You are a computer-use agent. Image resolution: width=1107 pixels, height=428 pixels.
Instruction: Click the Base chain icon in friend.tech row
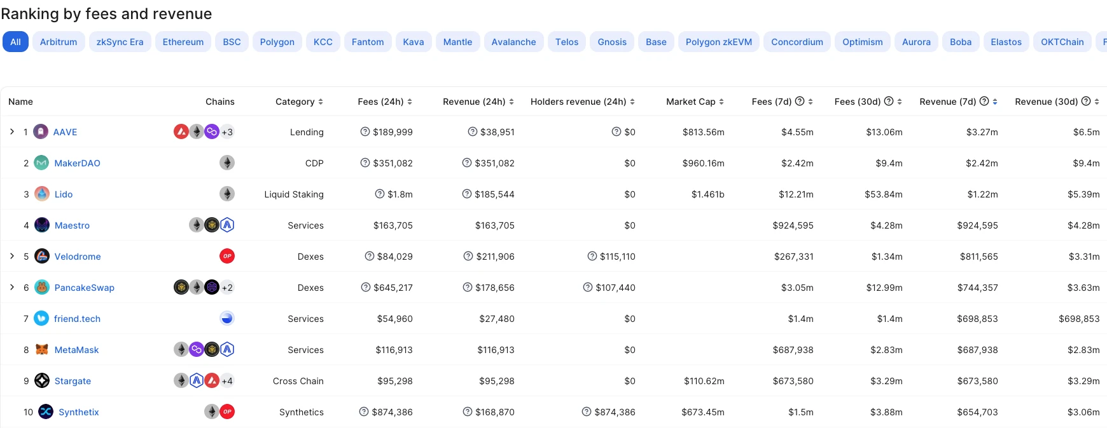point(227,319)
